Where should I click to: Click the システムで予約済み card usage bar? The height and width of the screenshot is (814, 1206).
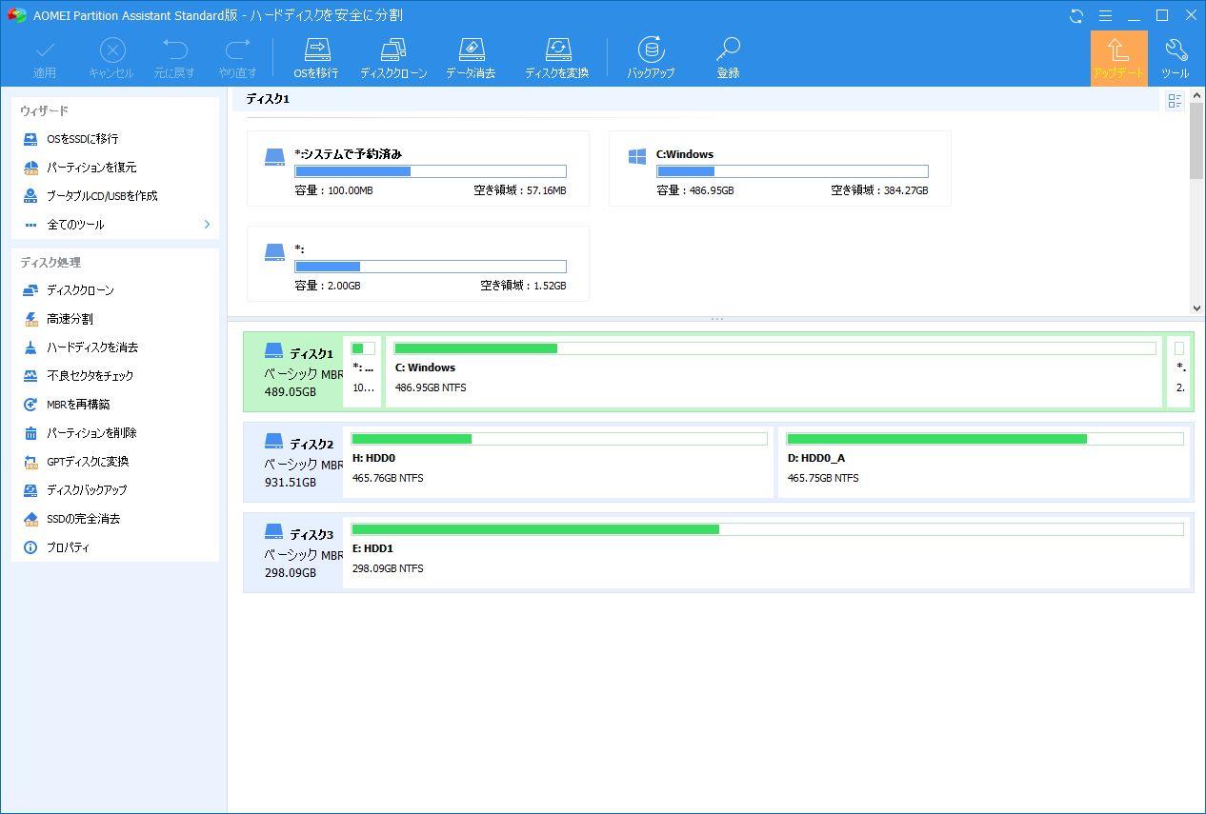(x=431, y=171)
